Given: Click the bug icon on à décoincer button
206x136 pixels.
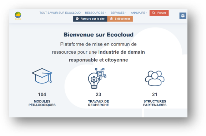Looking at the screenshot, I should click(111, 19).
